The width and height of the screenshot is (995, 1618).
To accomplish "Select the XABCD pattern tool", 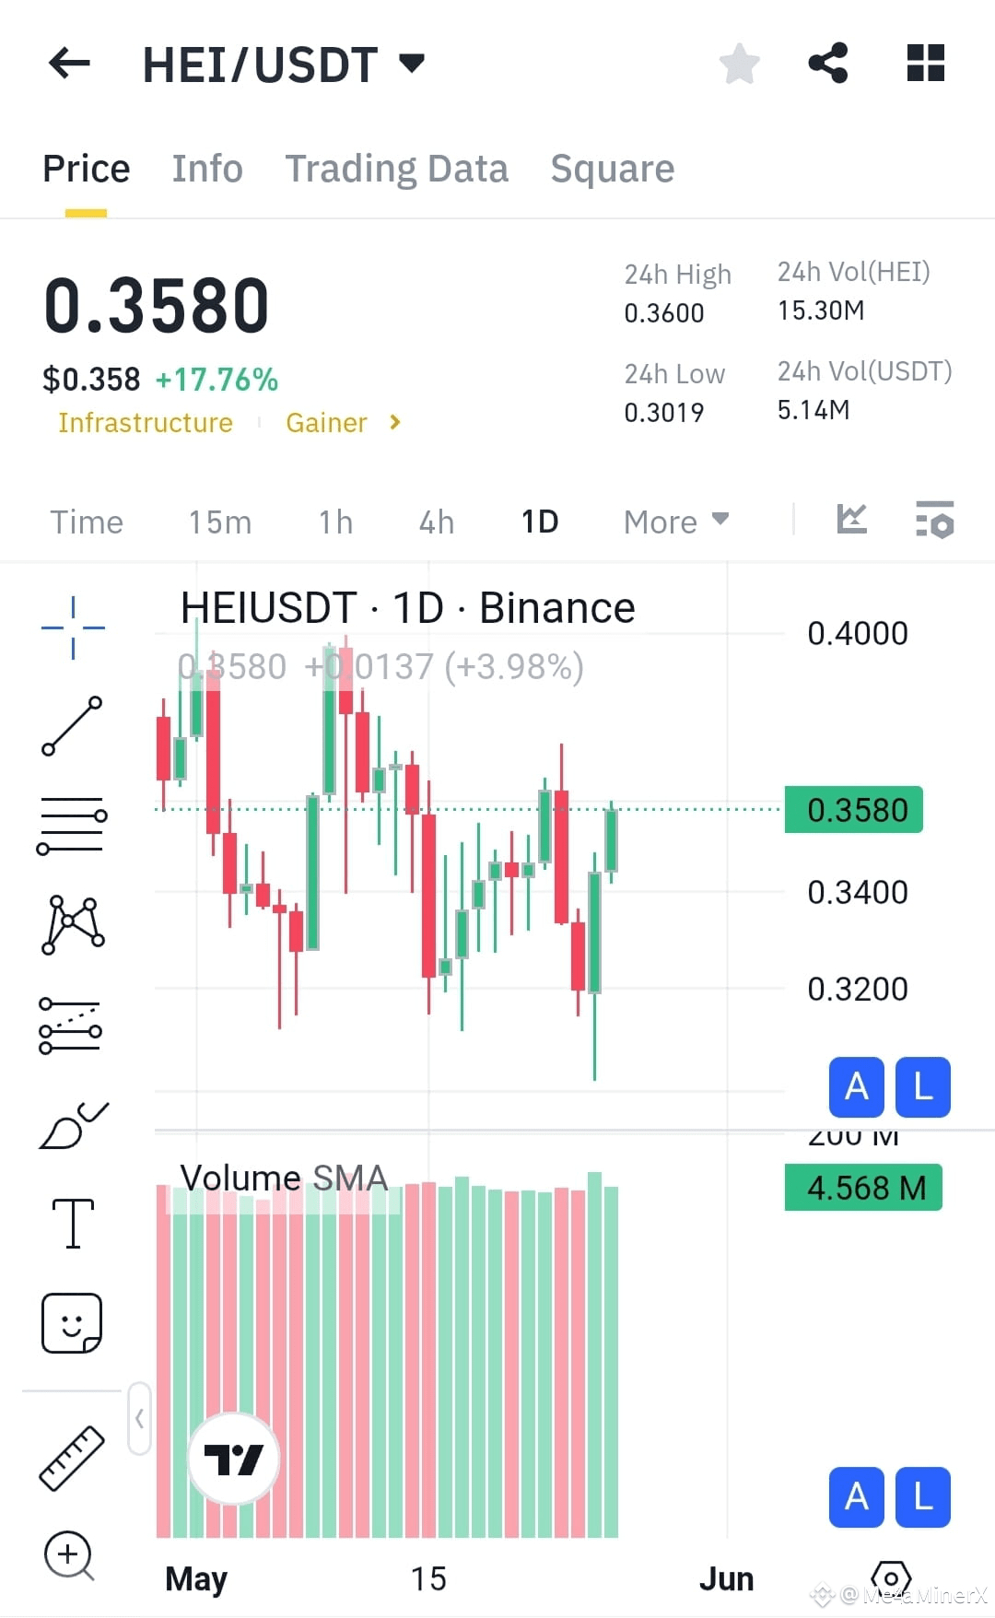I will (73, 924).
